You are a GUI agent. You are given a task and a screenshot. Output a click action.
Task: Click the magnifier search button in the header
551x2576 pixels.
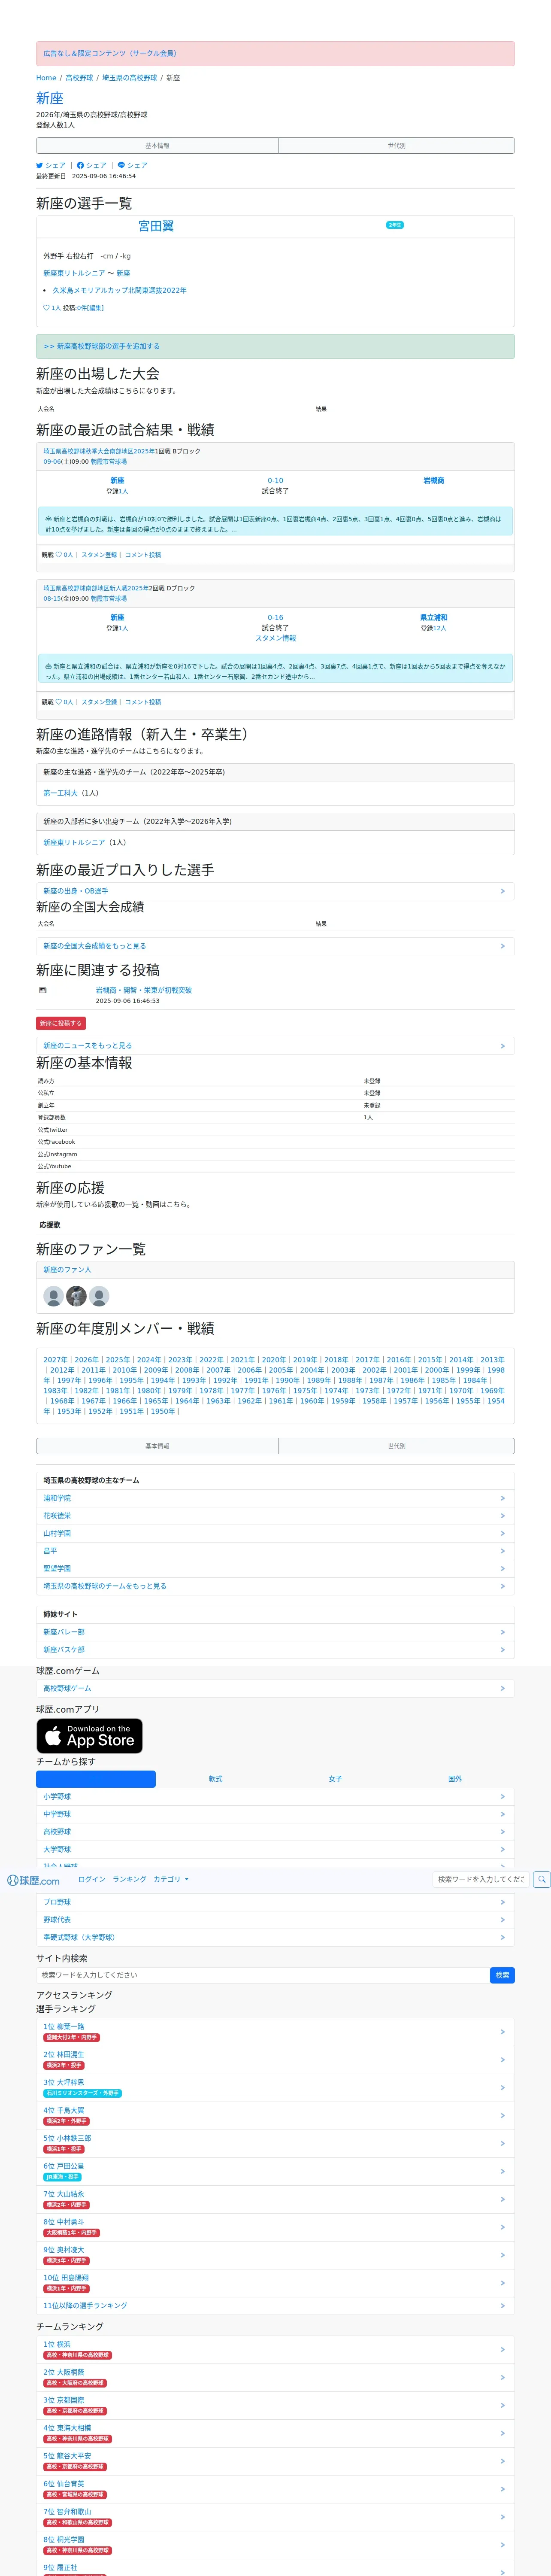point(541,1880)
